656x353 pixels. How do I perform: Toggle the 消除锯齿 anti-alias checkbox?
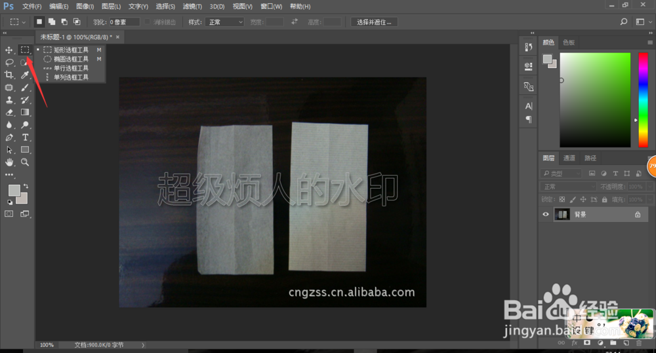point(147,22)
